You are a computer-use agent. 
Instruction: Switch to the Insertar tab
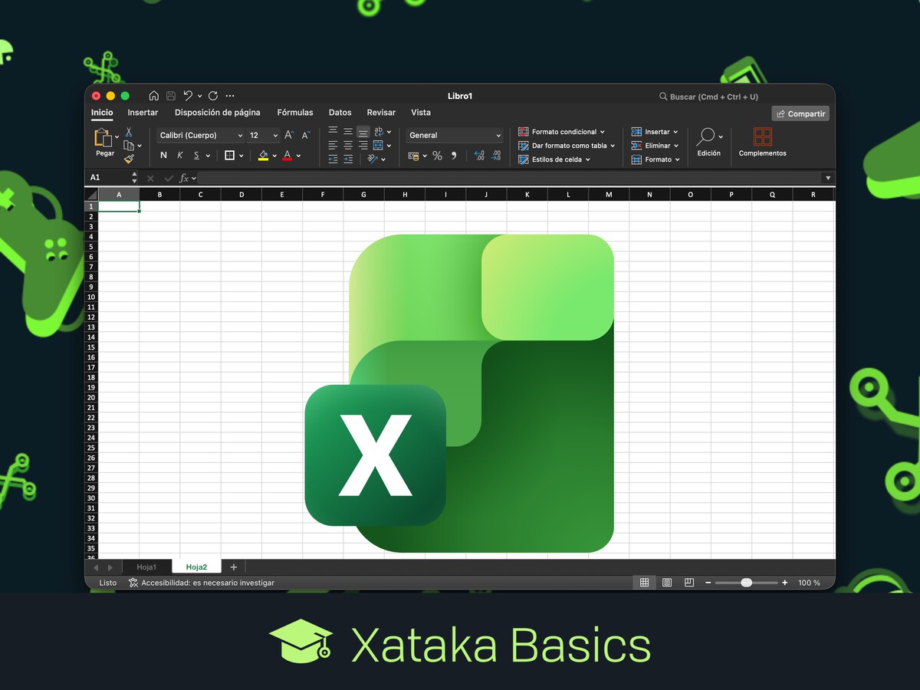point(143,113)
